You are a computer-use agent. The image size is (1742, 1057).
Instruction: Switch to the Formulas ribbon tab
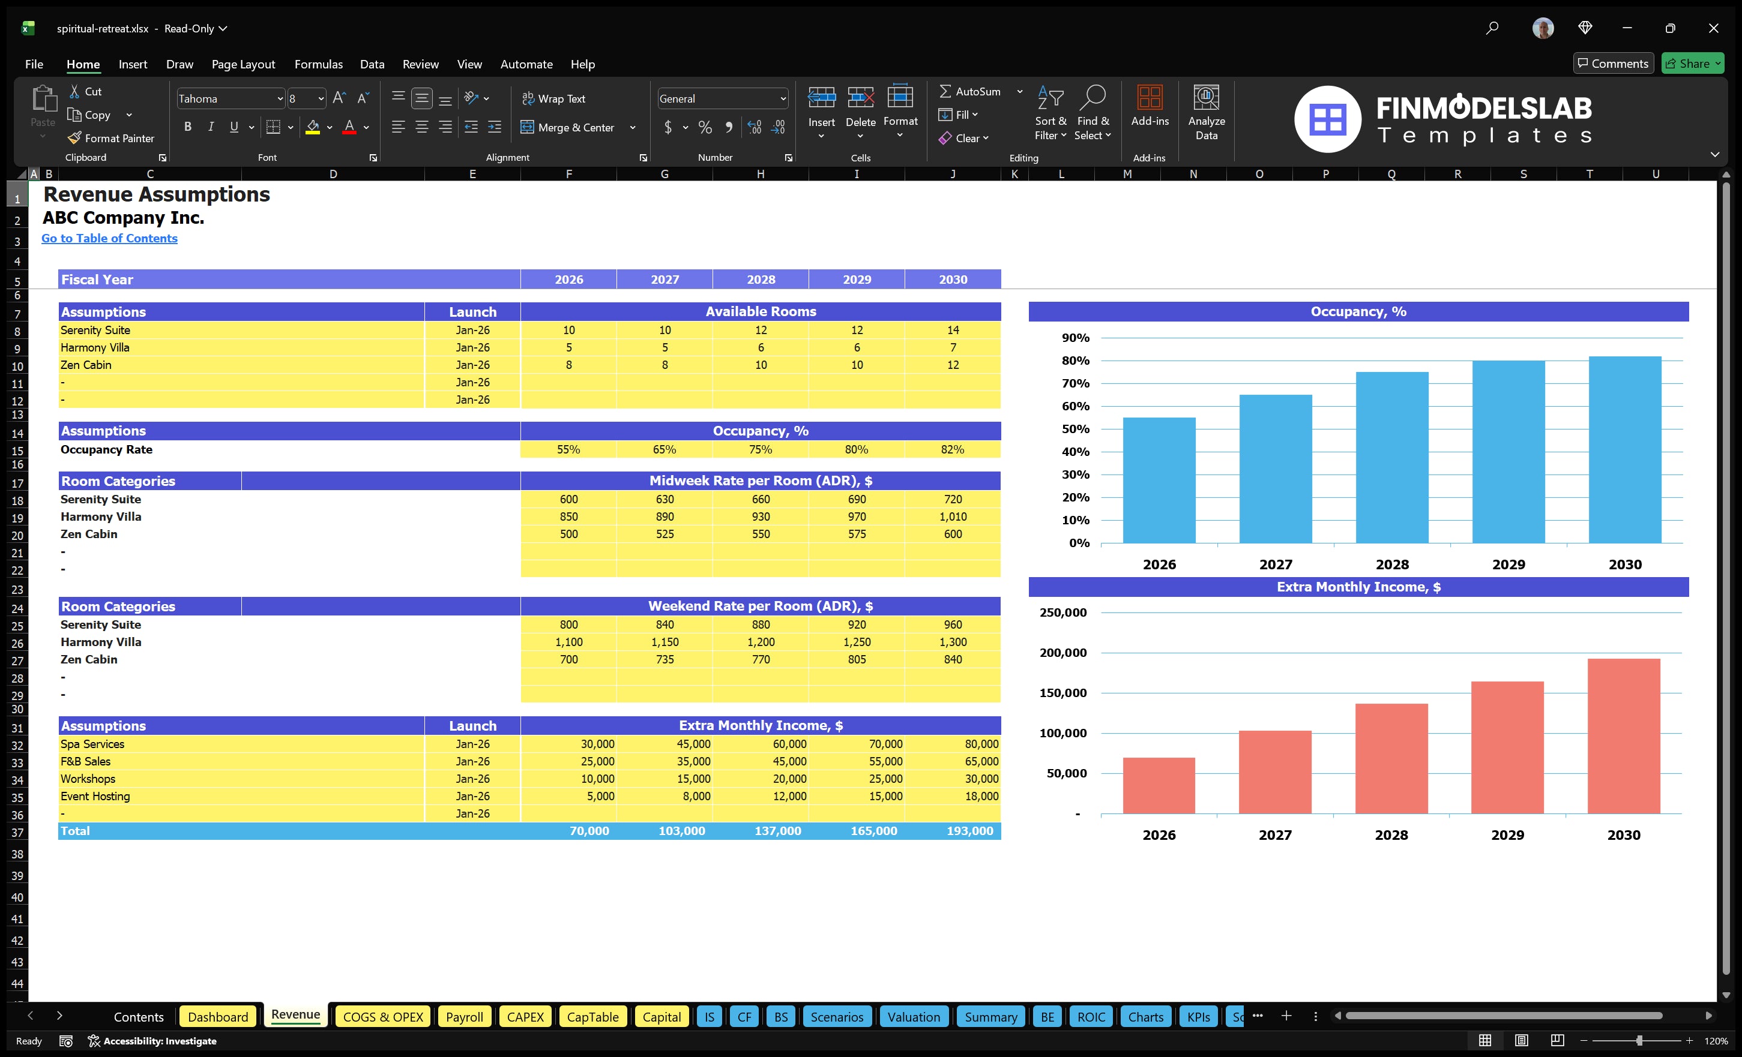point(318,64)
